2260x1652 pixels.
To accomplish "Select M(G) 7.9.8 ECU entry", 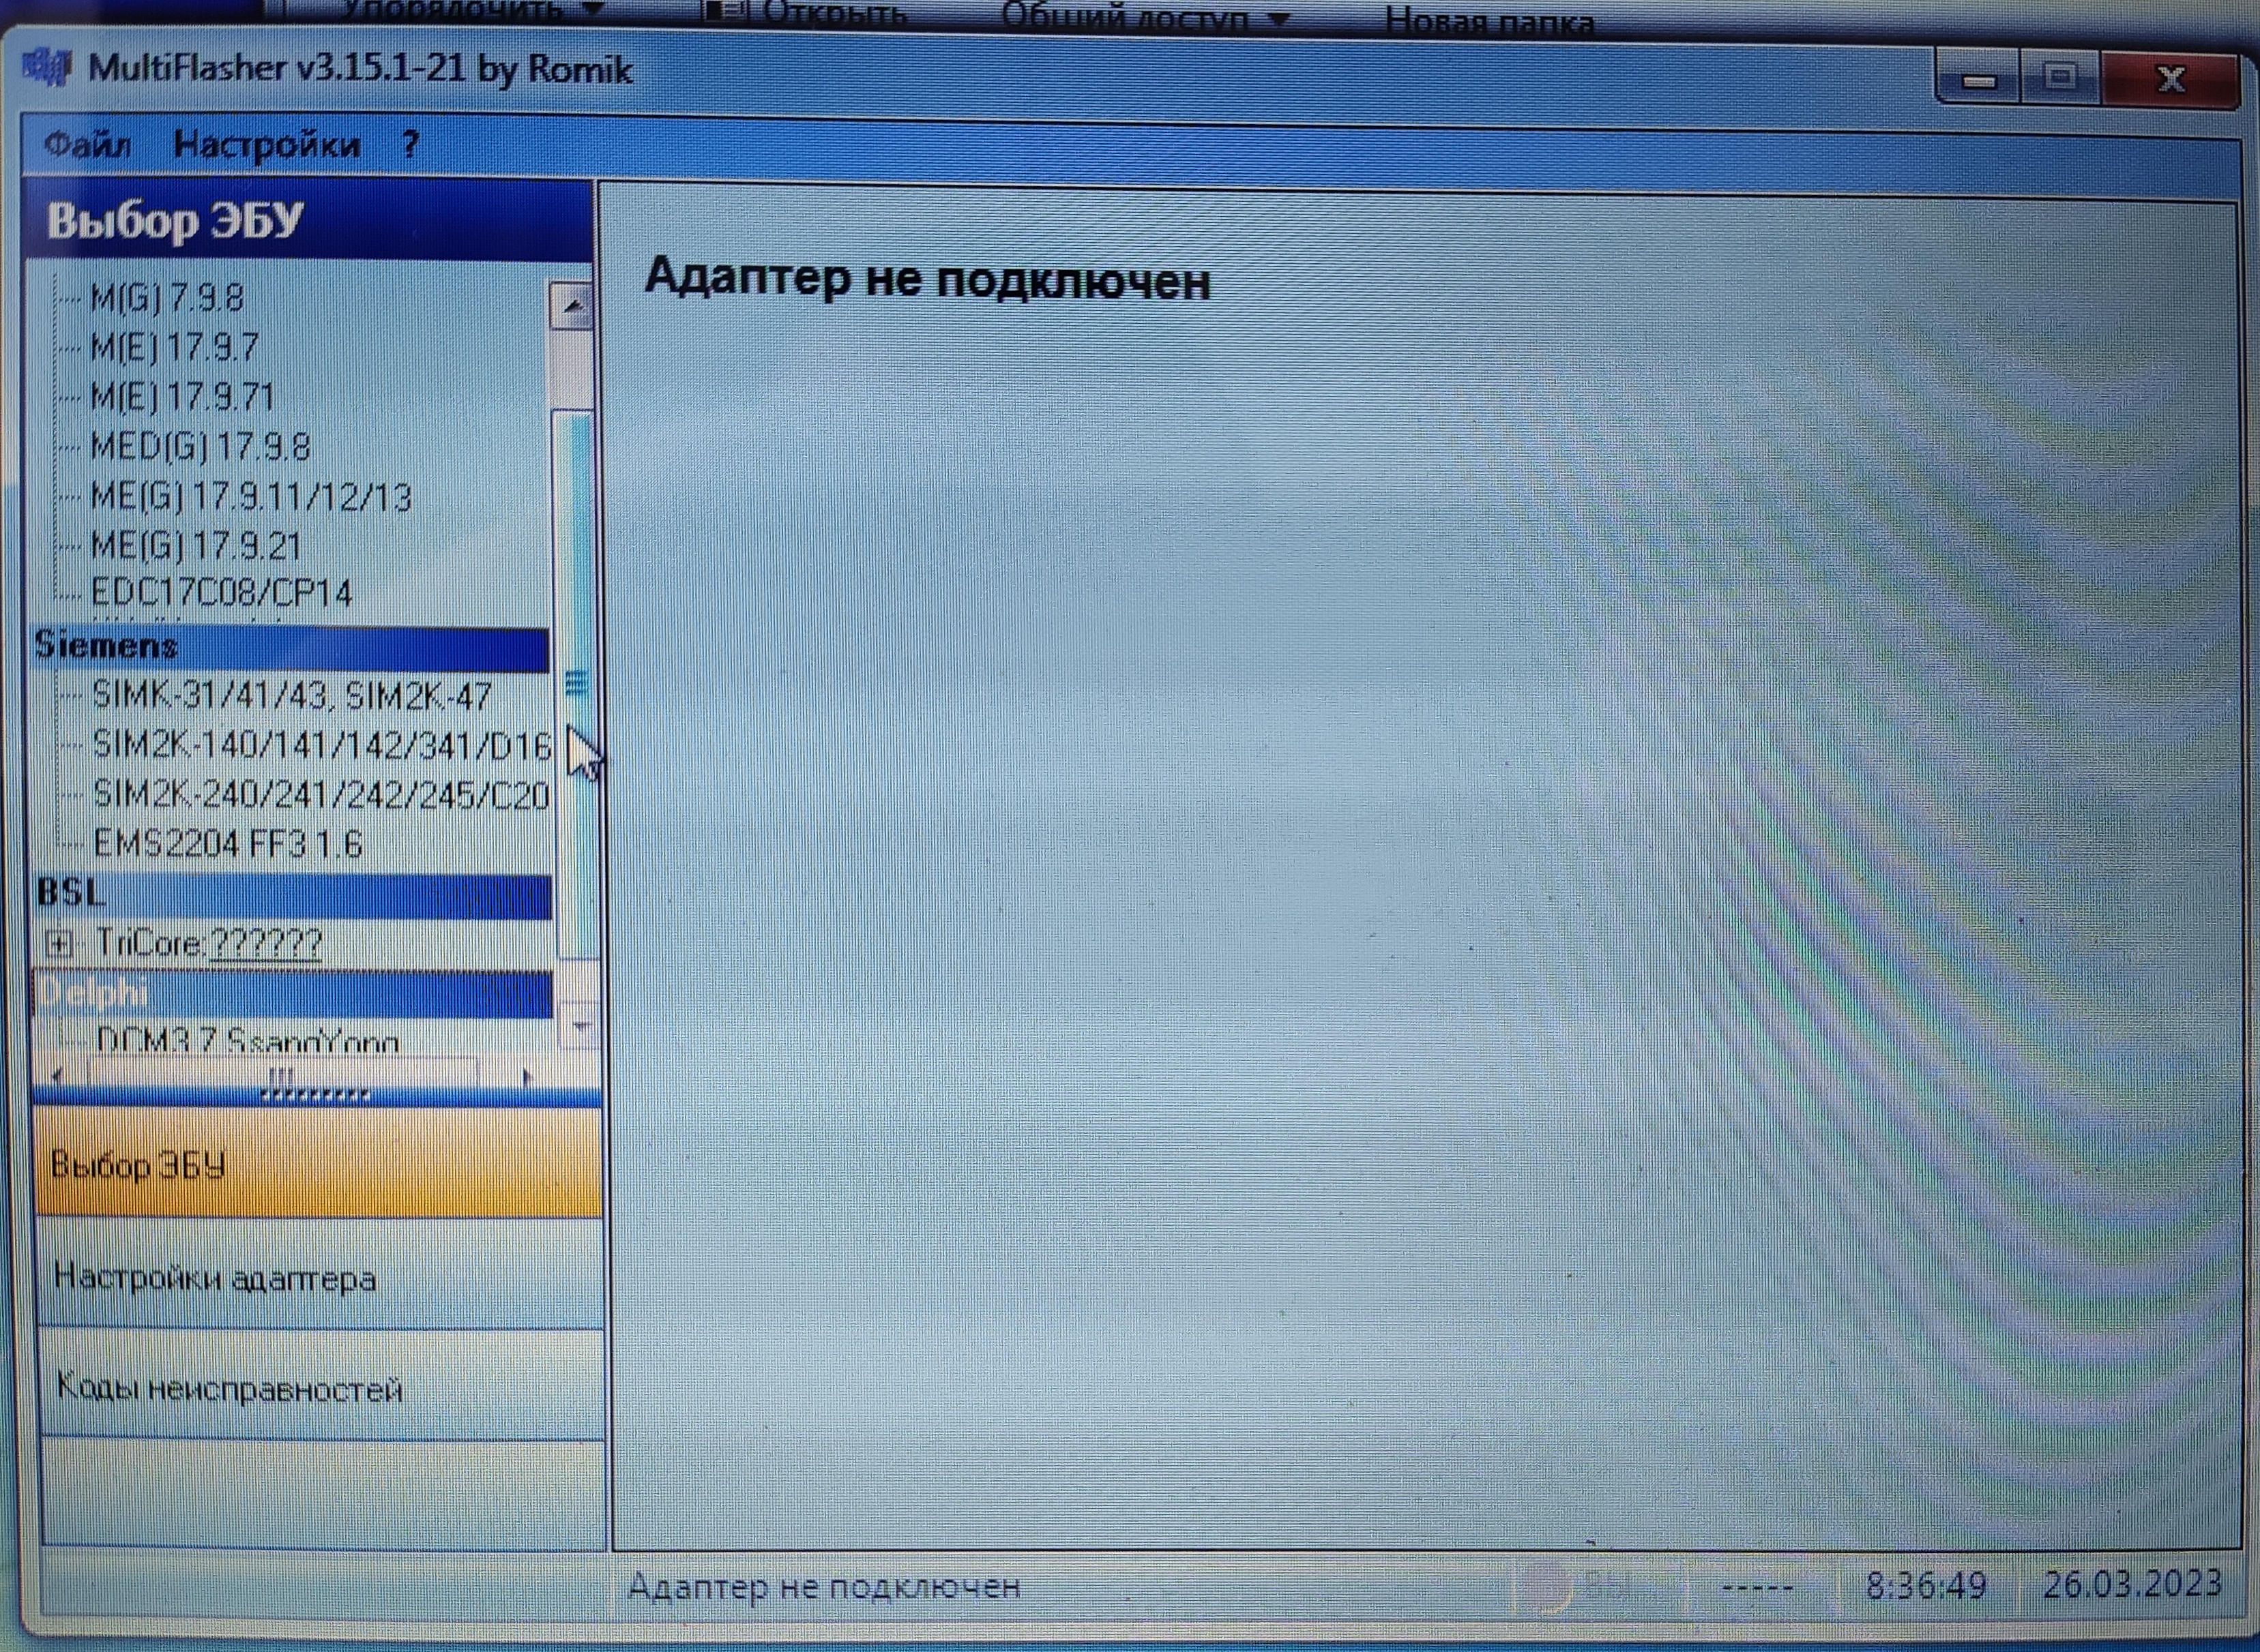I will coord(166,298).
